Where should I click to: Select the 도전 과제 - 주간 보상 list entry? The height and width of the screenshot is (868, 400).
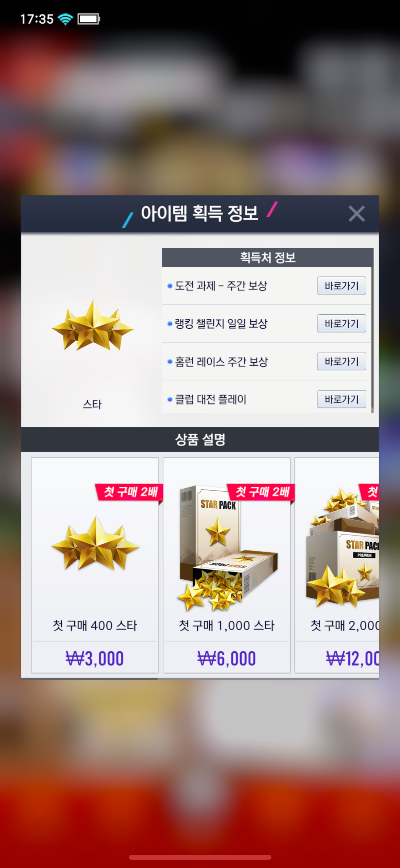pyautogui.click(x=266, y=286)
